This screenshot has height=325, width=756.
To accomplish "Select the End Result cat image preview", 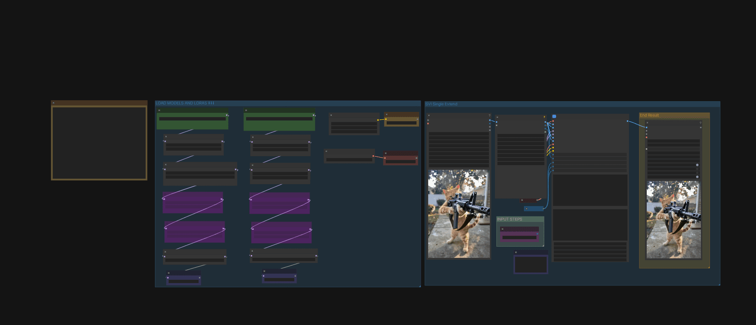I will [674, 220].
